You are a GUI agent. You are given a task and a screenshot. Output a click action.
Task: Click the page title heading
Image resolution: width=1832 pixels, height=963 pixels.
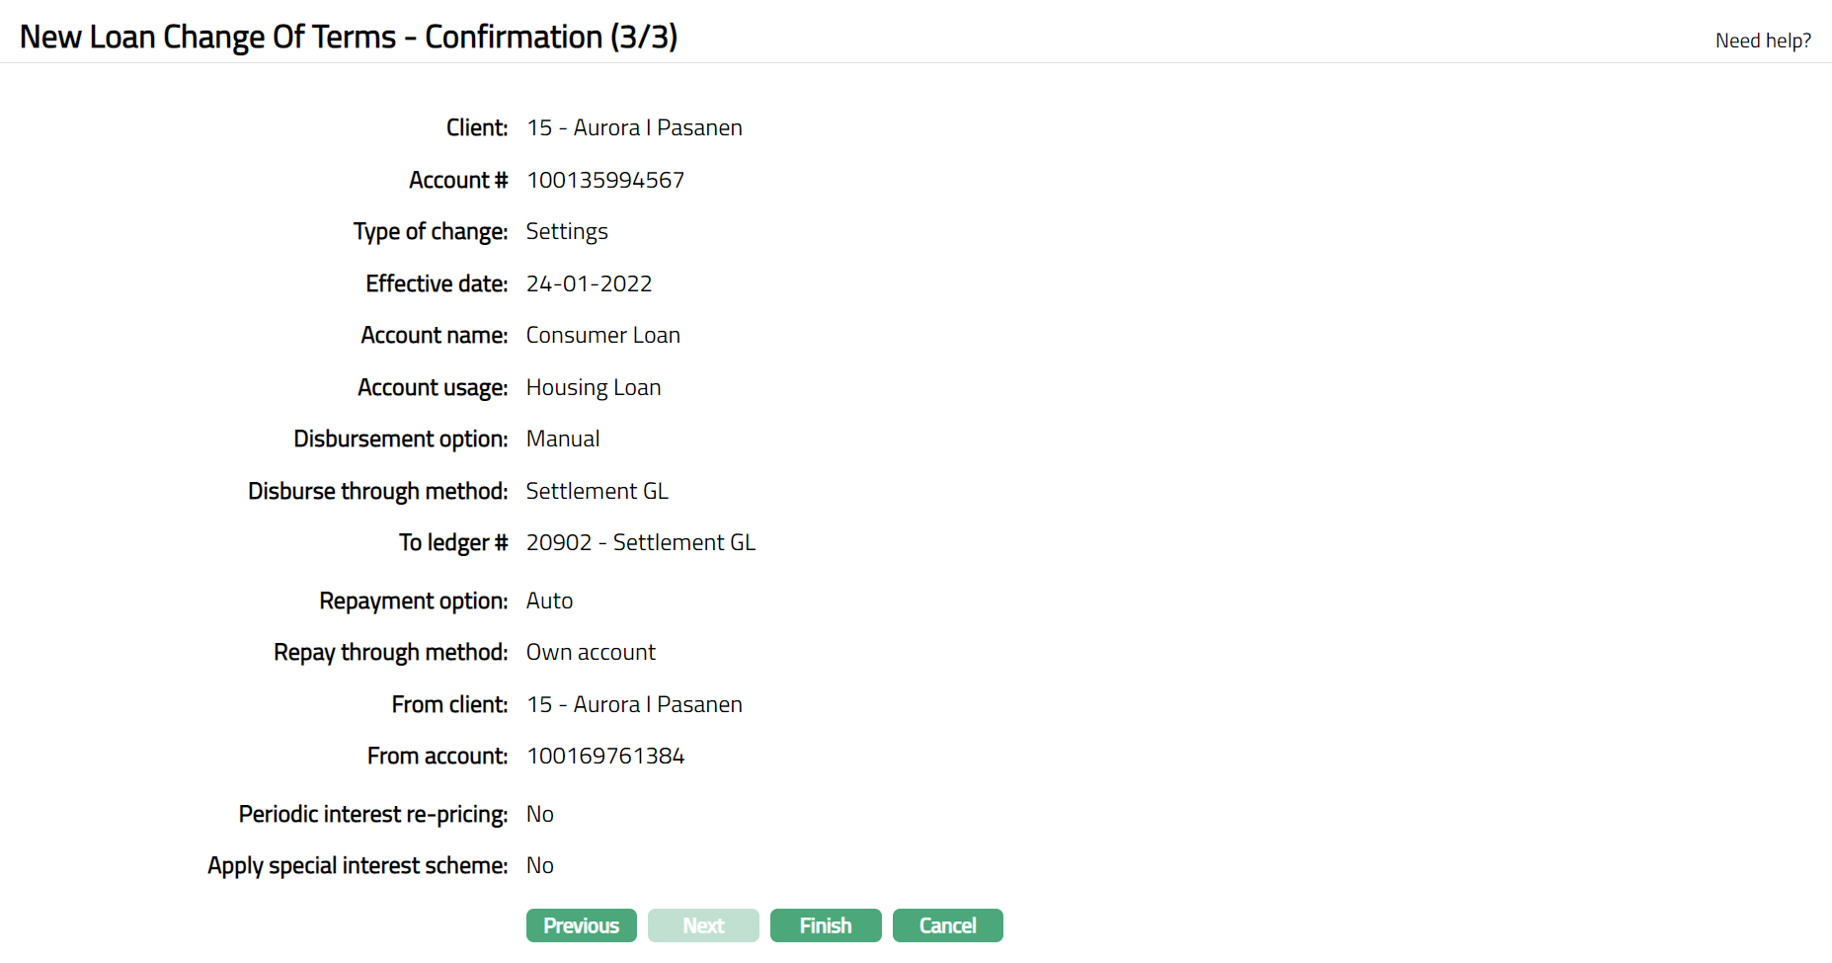click(x=349, y=37)
